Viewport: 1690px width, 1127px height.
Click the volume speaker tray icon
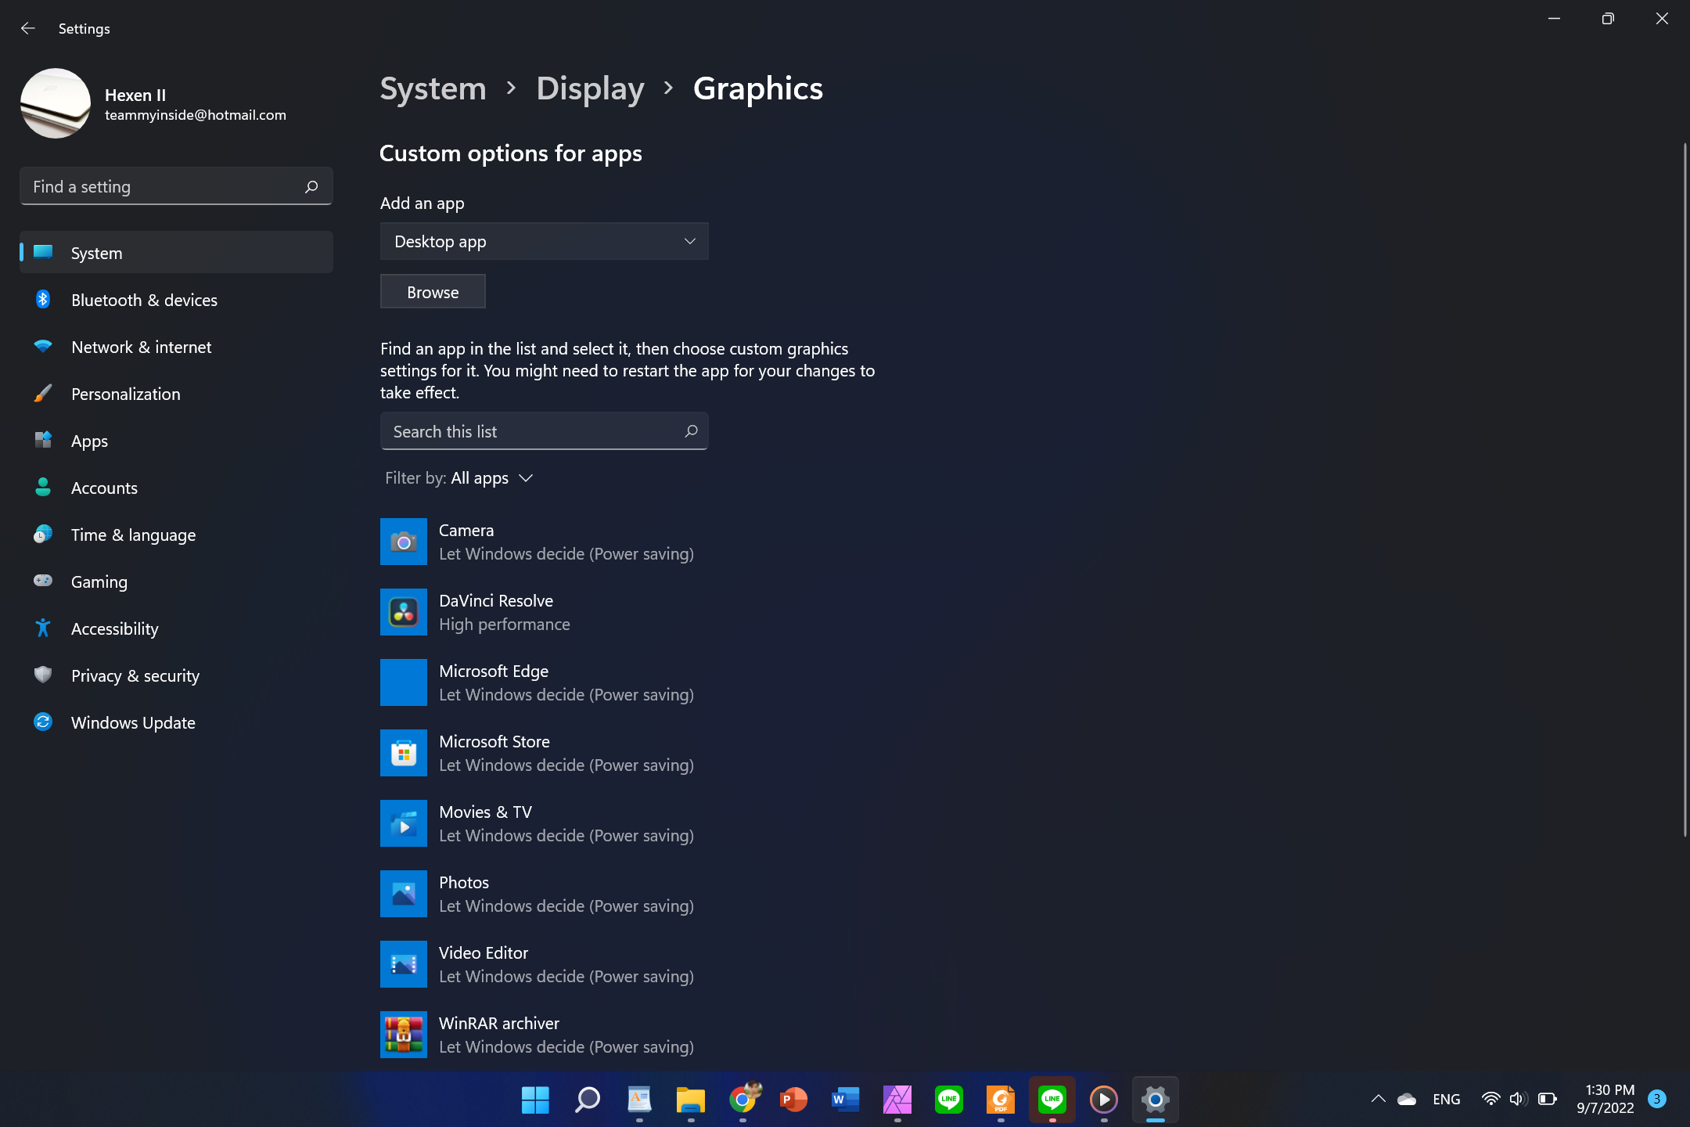pyautogui.click(x=1518, y=1099)
